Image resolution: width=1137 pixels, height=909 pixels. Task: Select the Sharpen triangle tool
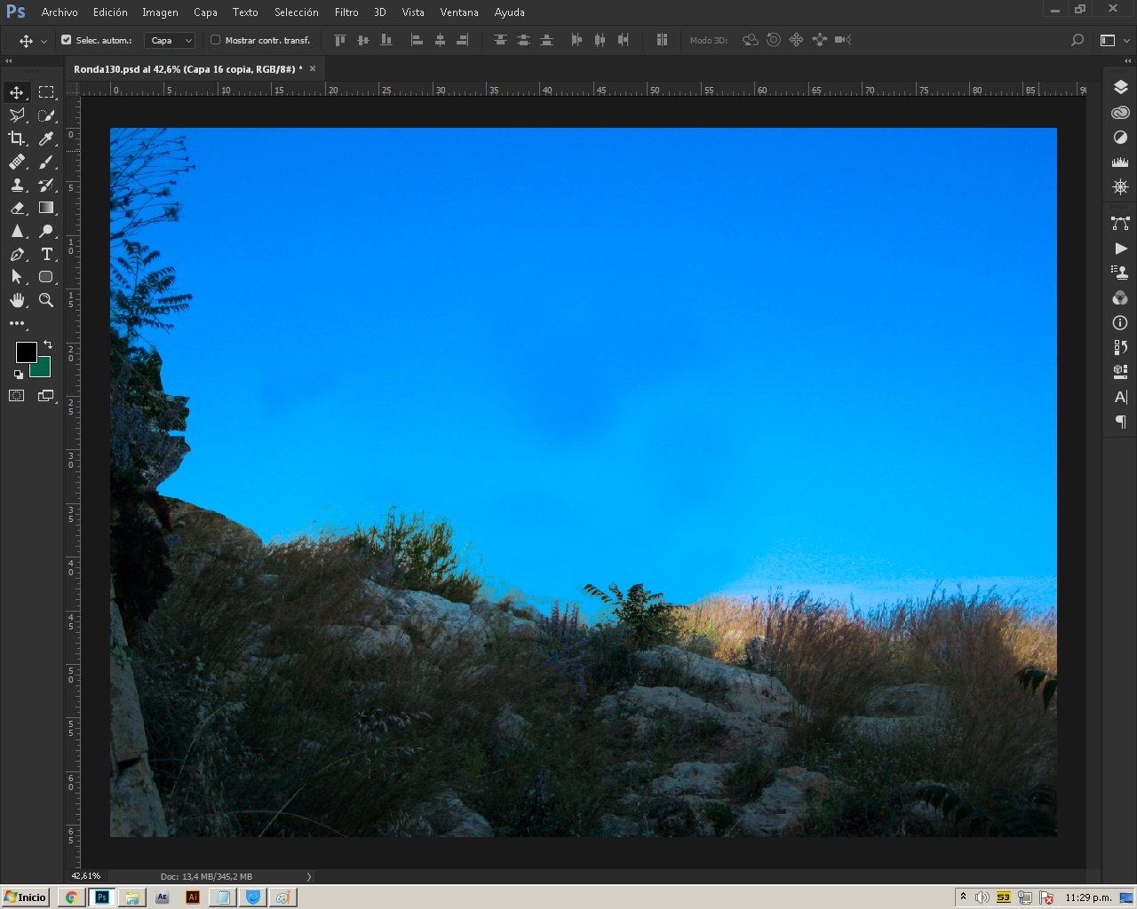pyautogui.click(x=17, y=231)
